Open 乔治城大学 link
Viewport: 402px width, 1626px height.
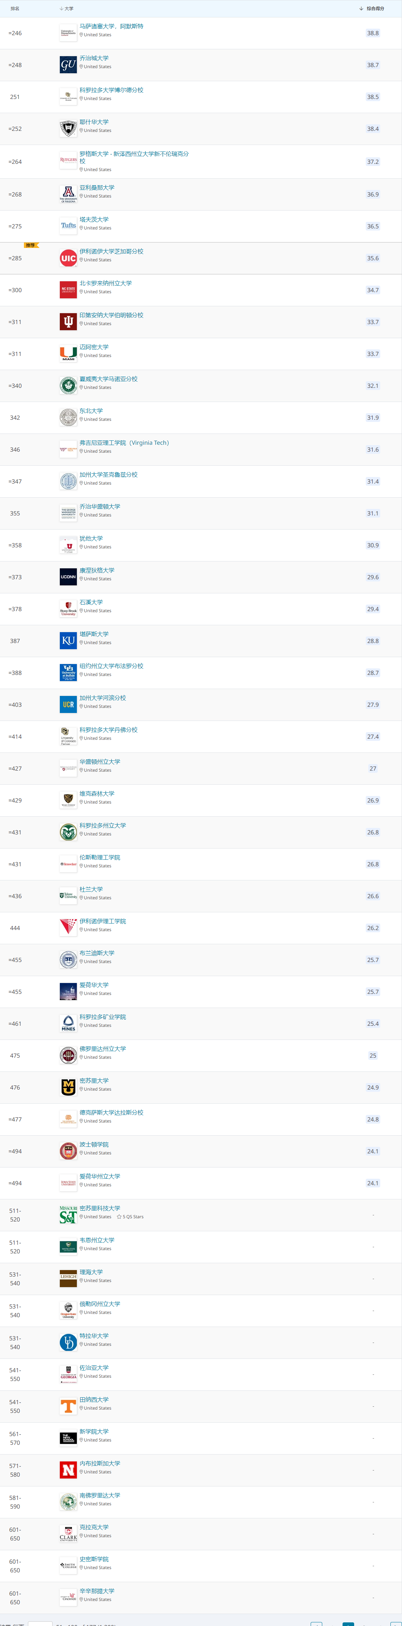click(94, 58)
